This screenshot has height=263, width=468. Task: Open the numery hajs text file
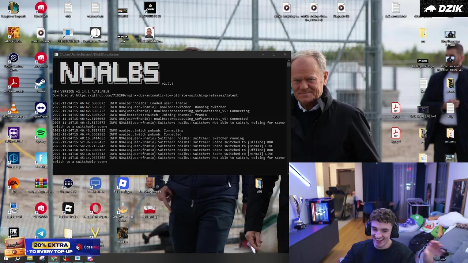[95, 10]
